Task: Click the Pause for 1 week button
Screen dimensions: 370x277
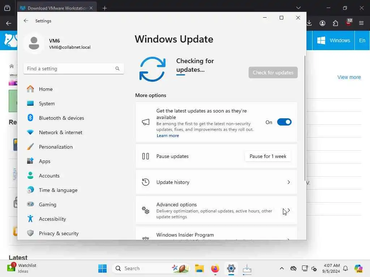Action: point(268,157)
